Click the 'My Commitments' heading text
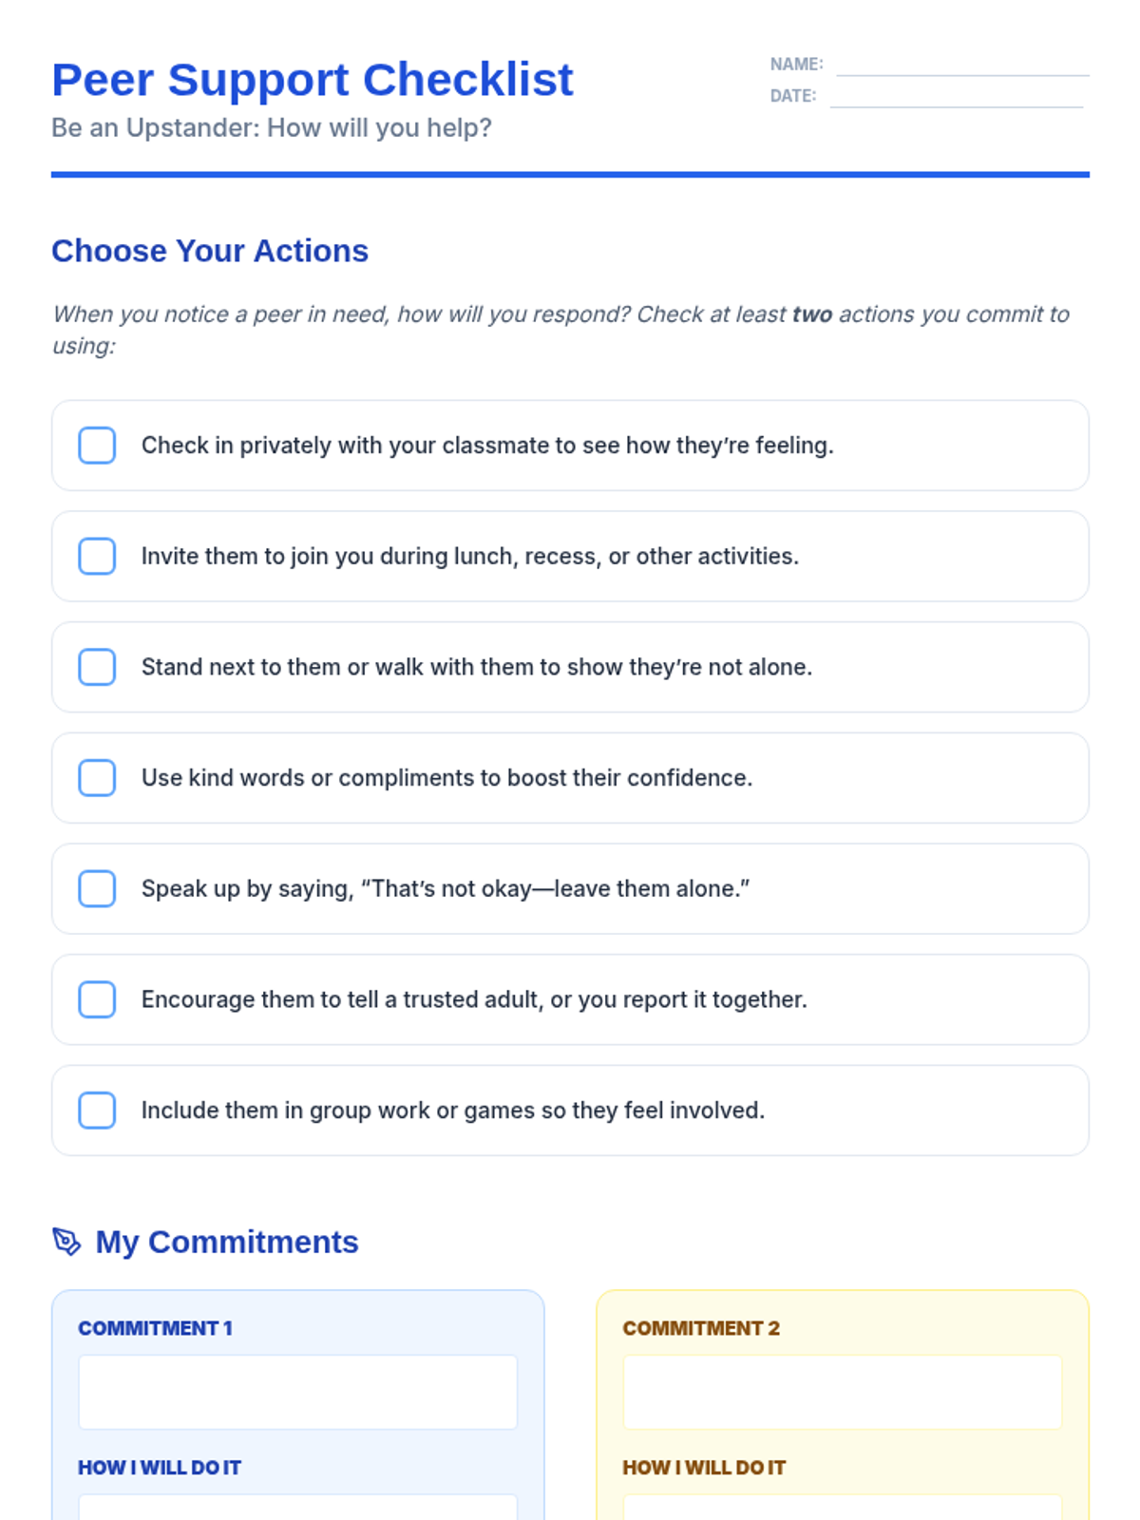This screenshot has height=1520, width=1140. click(227, 1242)
